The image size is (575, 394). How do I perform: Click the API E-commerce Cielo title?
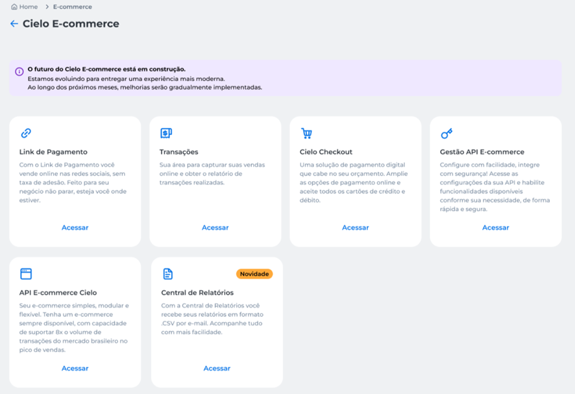(58, 293)
